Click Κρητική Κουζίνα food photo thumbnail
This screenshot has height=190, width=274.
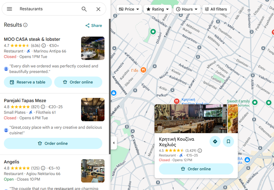233,119
